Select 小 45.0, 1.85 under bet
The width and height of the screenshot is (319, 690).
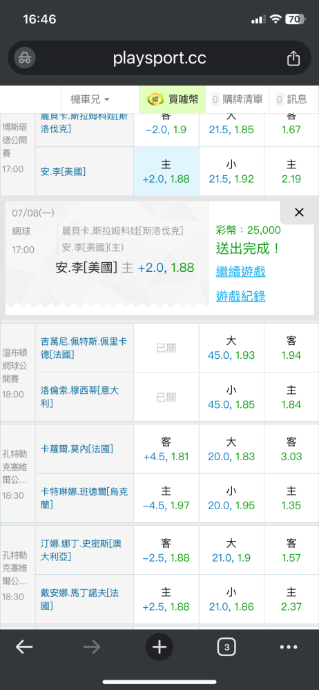pyautogui.click(x=231, y=397)
